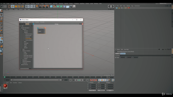Select the Live Selection tool
Image resolution: width=173 pixels, height=97 pixels.
(9, 6)
